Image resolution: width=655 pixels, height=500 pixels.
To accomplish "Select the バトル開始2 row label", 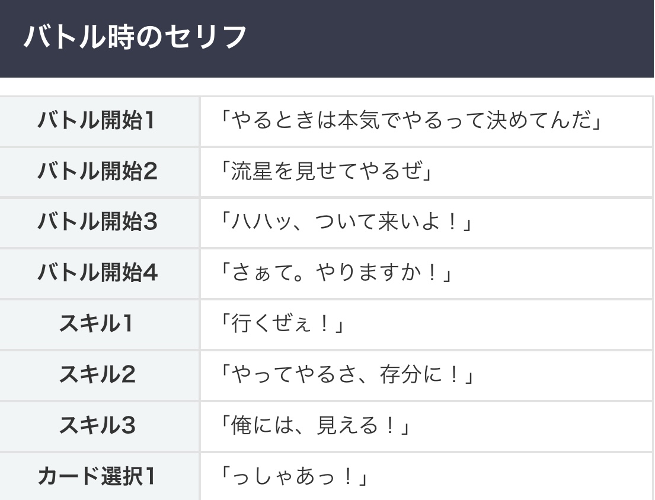I will coord(97,172).
